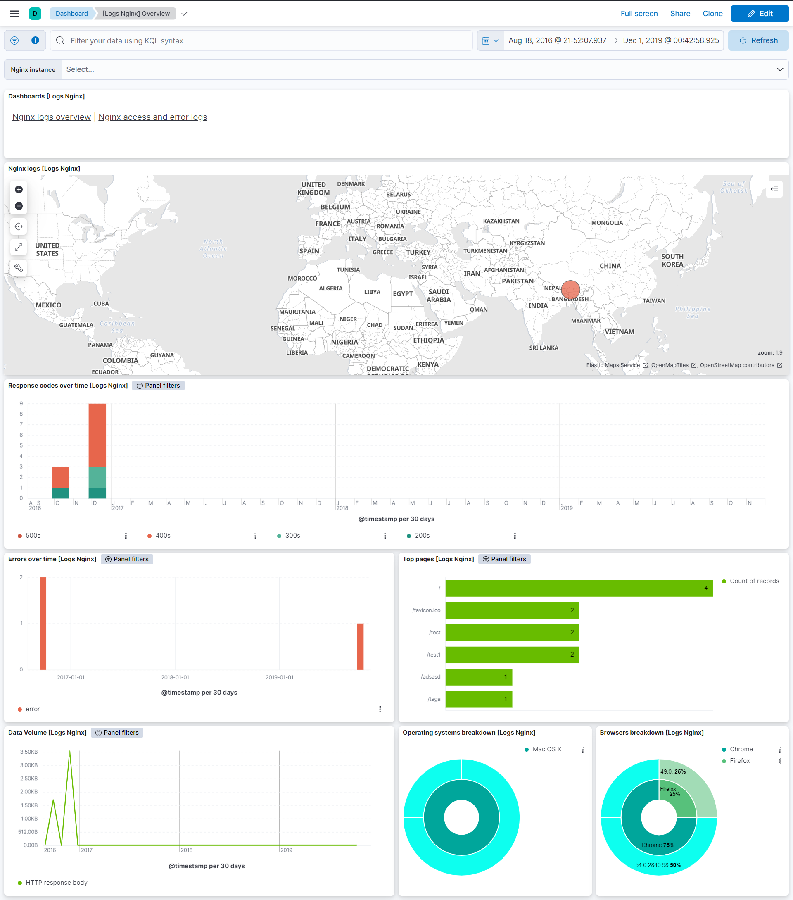
Task: Click the Refresh button
Action: (x=758, y=40)
